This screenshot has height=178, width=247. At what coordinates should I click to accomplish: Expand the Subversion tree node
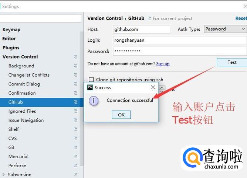tap(3, 175)
